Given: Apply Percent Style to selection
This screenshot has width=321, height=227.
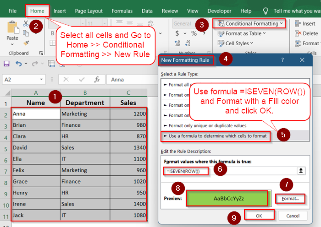Looking at the screenshot, I should [x=194, y=33].
